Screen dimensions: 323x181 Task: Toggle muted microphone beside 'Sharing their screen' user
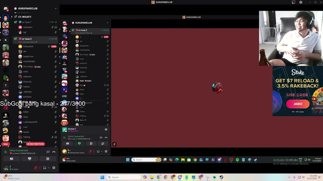(x=90, y=151)
